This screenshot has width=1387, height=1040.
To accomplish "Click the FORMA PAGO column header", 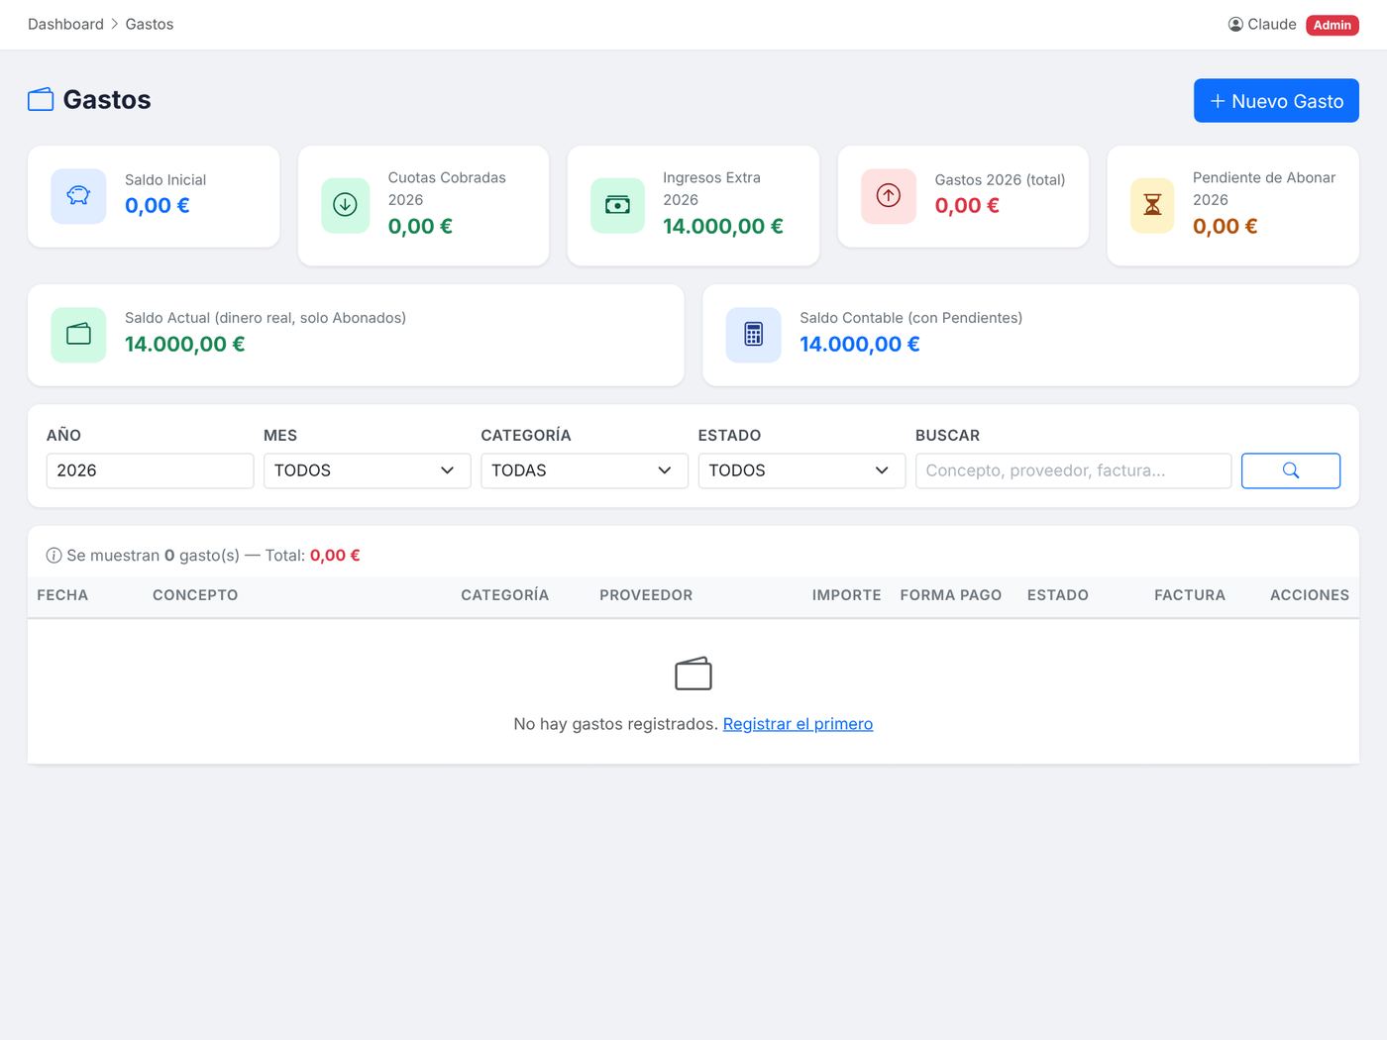I will click(951, 595).
